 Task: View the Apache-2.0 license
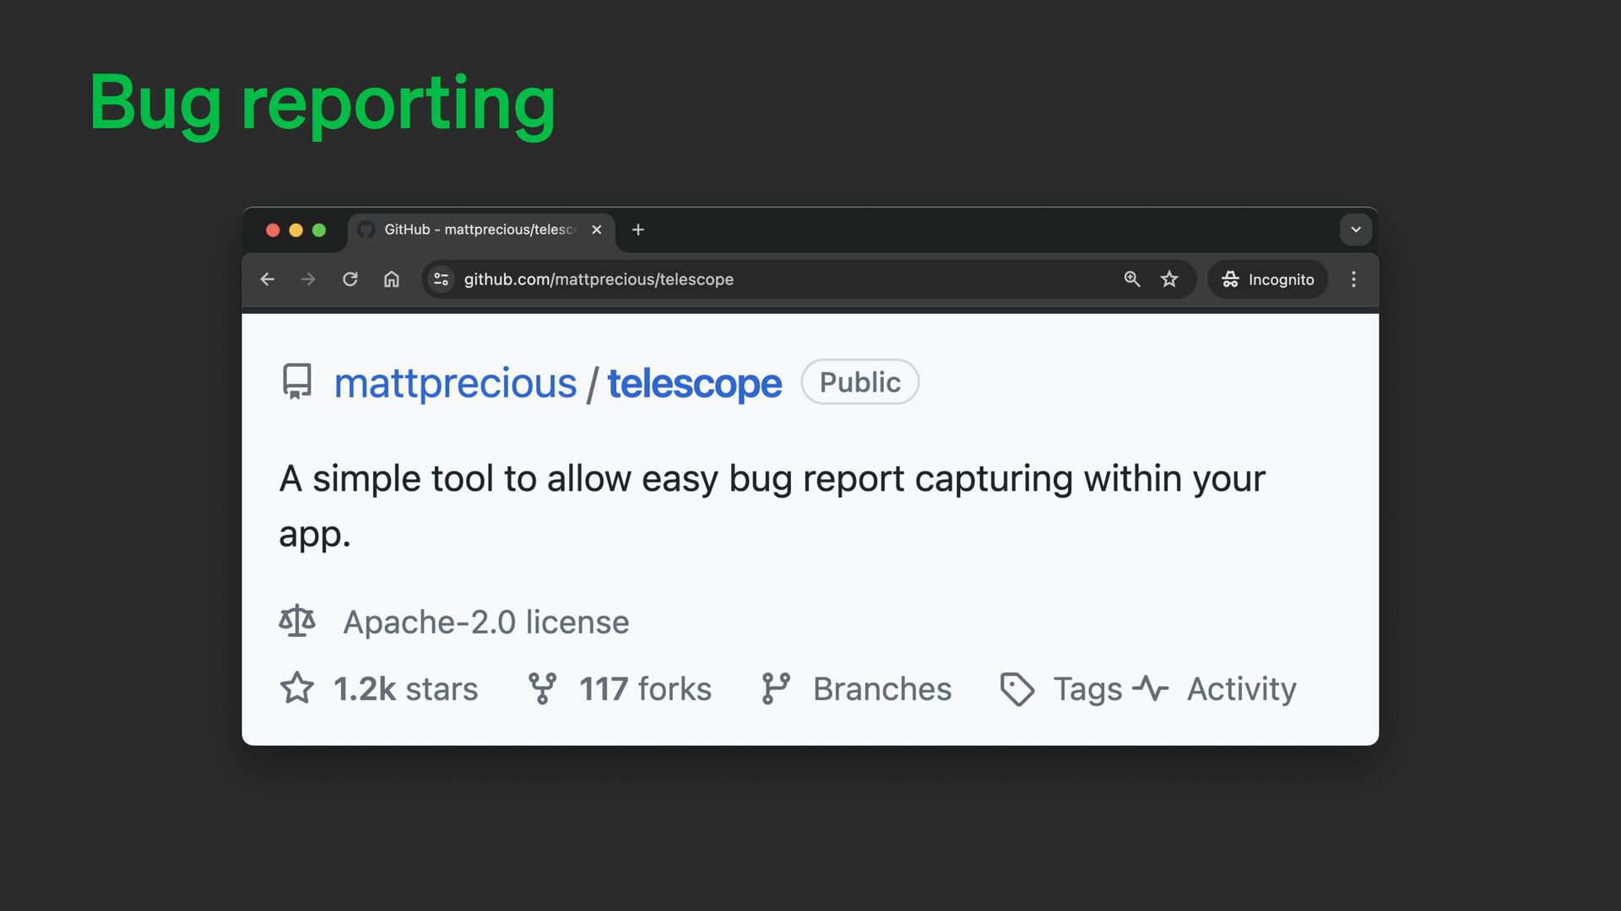pyautogui.click(x=485, y=623)
